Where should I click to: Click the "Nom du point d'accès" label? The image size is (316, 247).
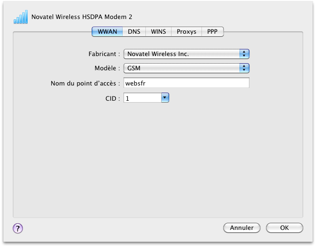(x=85, y=84)
